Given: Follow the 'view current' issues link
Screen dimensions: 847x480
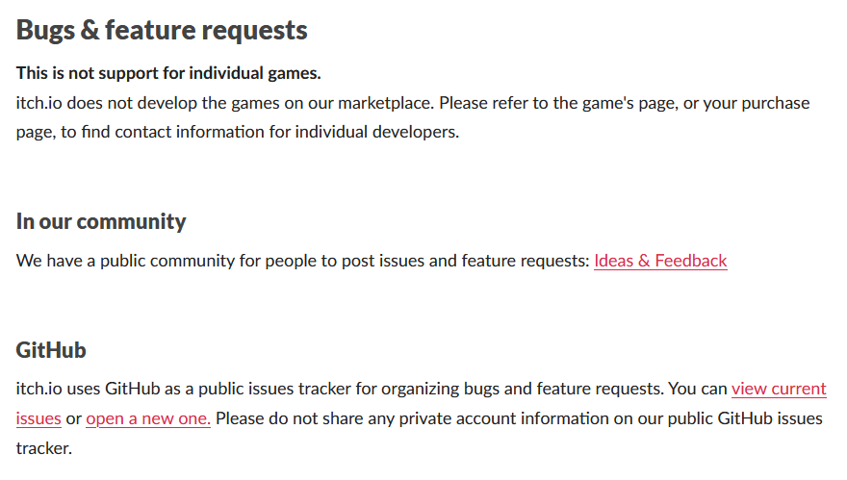Looking at the screenshot, I should pos(779,390).
